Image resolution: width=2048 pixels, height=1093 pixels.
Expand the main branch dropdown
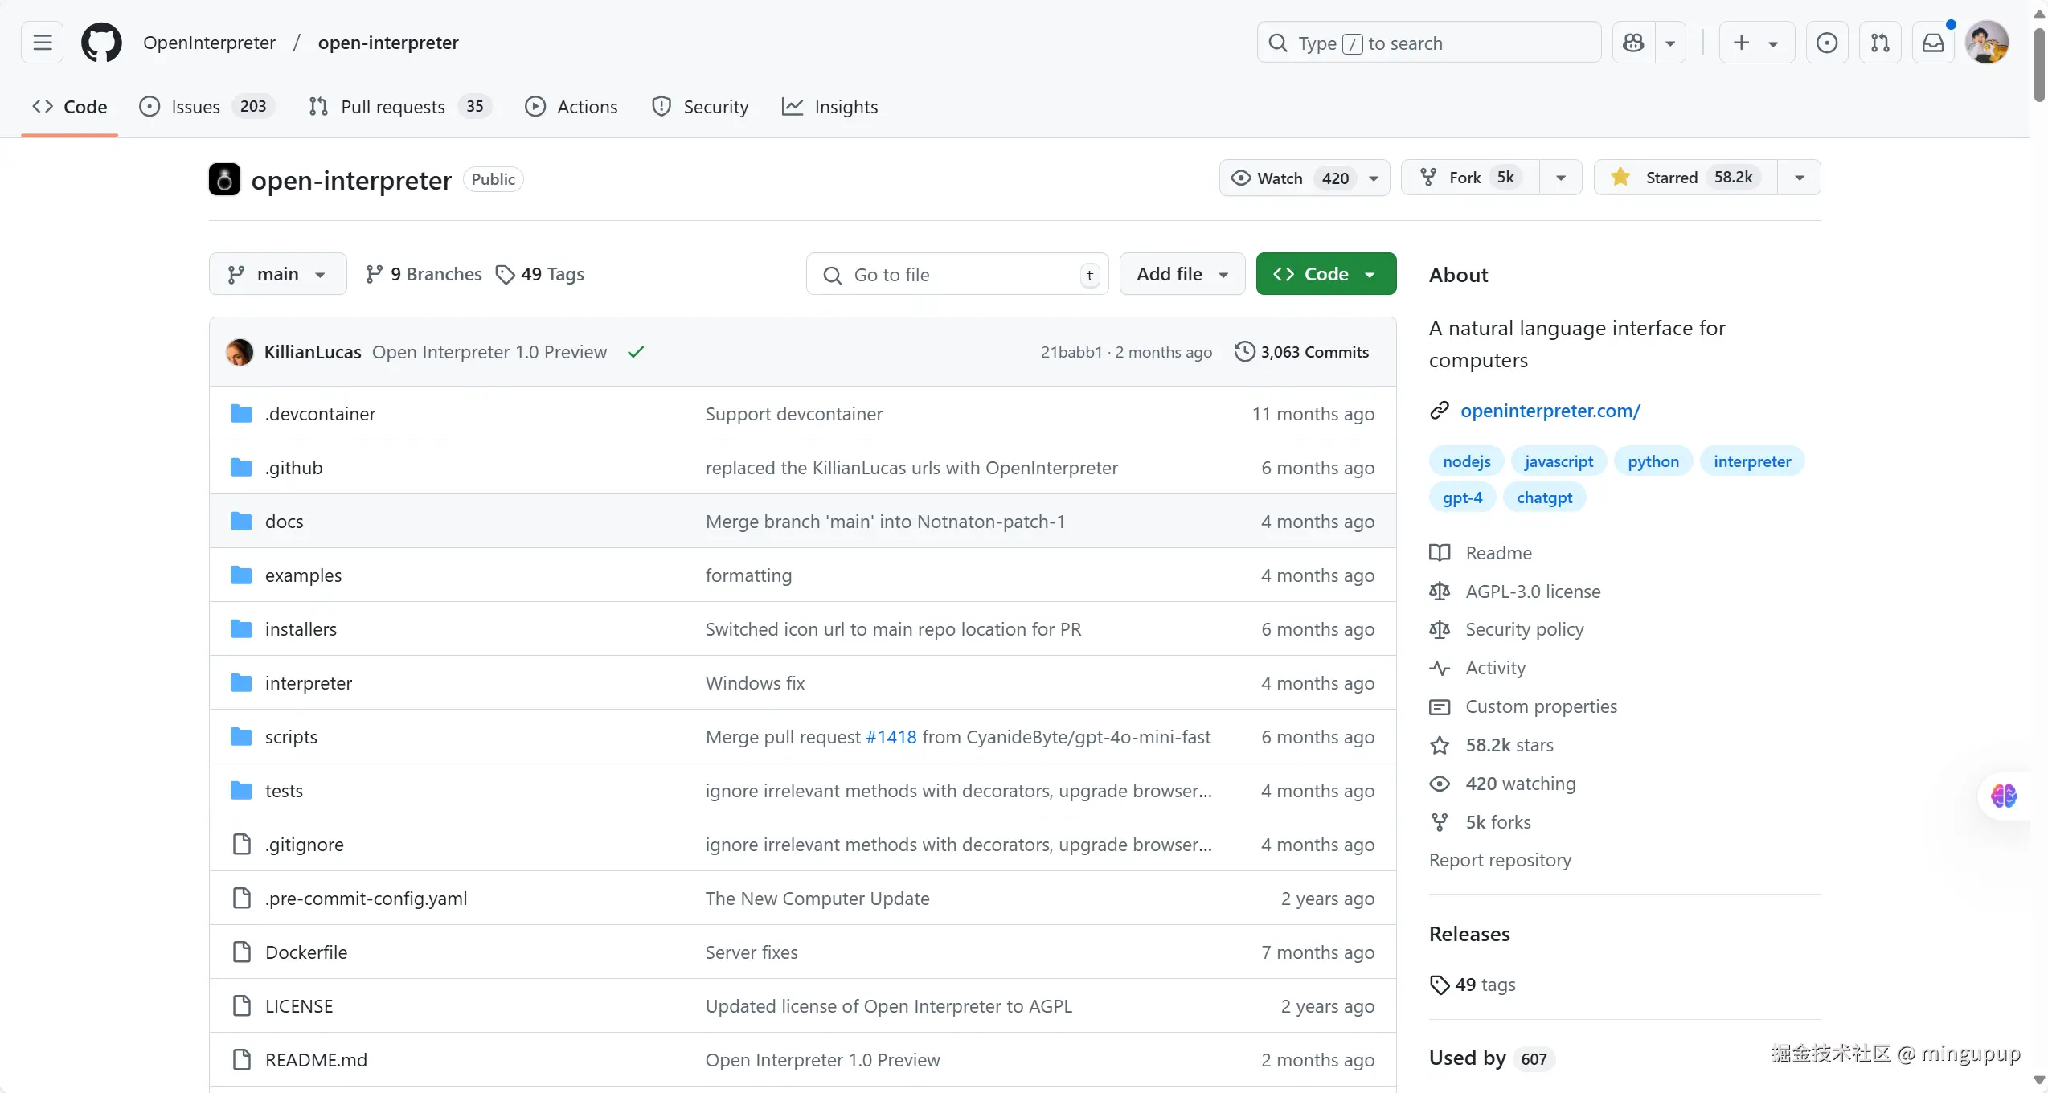coord(277,274)
